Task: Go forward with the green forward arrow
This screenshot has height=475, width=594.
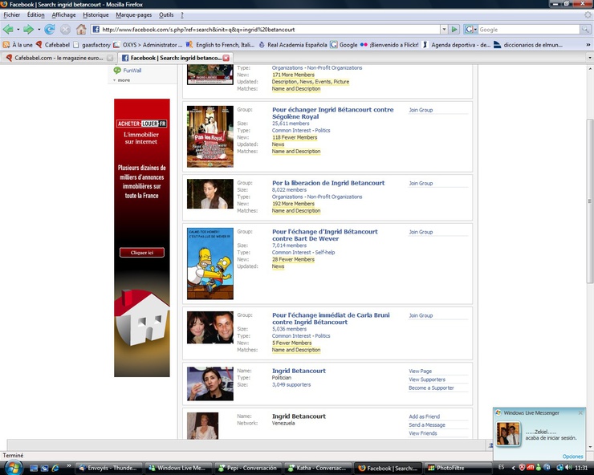Action: 28,29
